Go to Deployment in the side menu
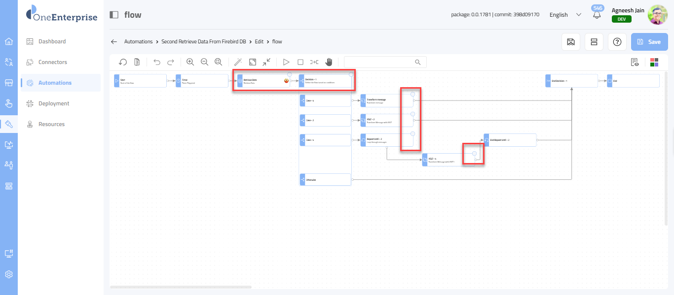This screenshot has height=295, width=674. [x=54, y=103]
